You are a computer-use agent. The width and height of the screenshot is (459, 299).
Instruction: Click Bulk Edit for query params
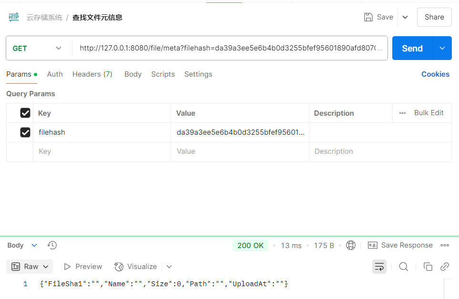[x=428, y=113]
